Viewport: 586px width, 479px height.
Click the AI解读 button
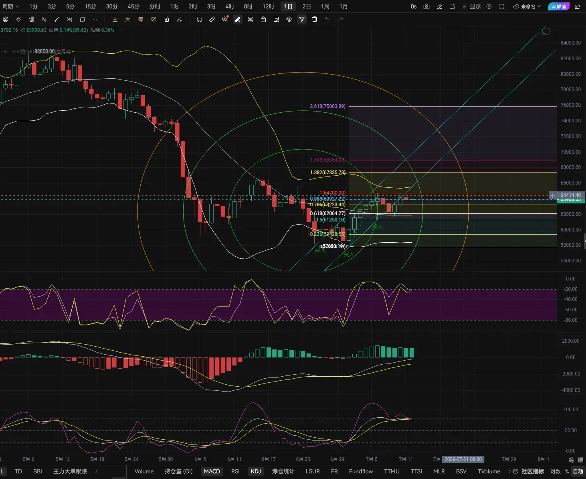(559, 6)
